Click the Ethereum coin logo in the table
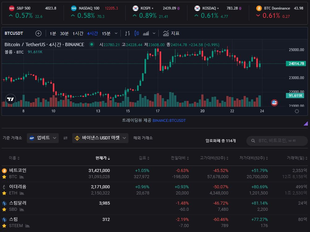Image resolution: width=310 pixels, height=232 pixels. [4, 187]
